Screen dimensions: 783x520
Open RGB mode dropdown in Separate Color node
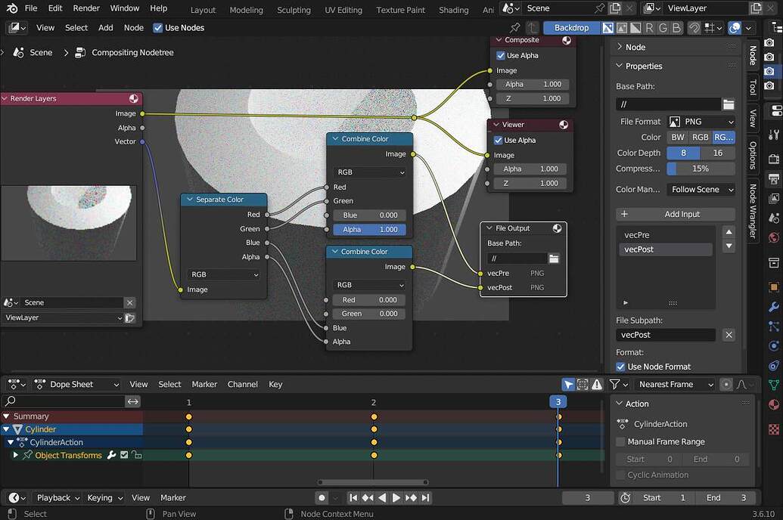tap(224, 274)
